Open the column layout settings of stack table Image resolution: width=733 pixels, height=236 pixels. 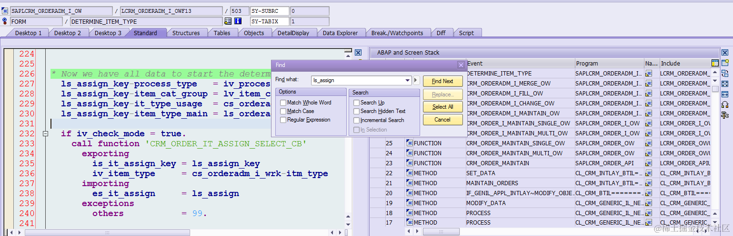715,63
